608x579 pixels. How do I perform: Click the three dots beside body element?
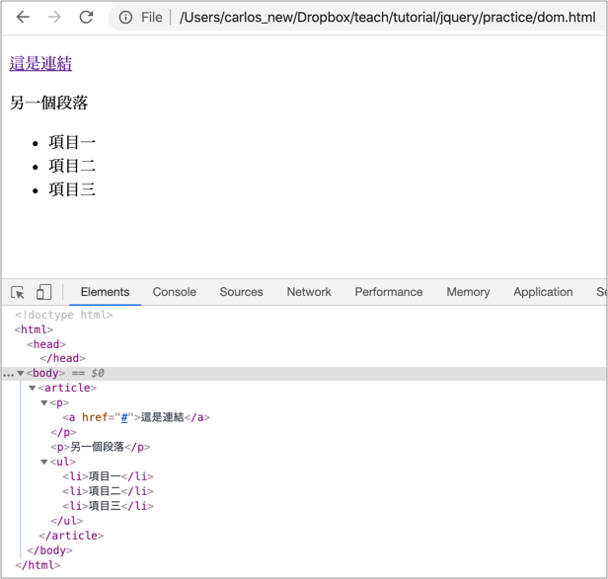8,374
